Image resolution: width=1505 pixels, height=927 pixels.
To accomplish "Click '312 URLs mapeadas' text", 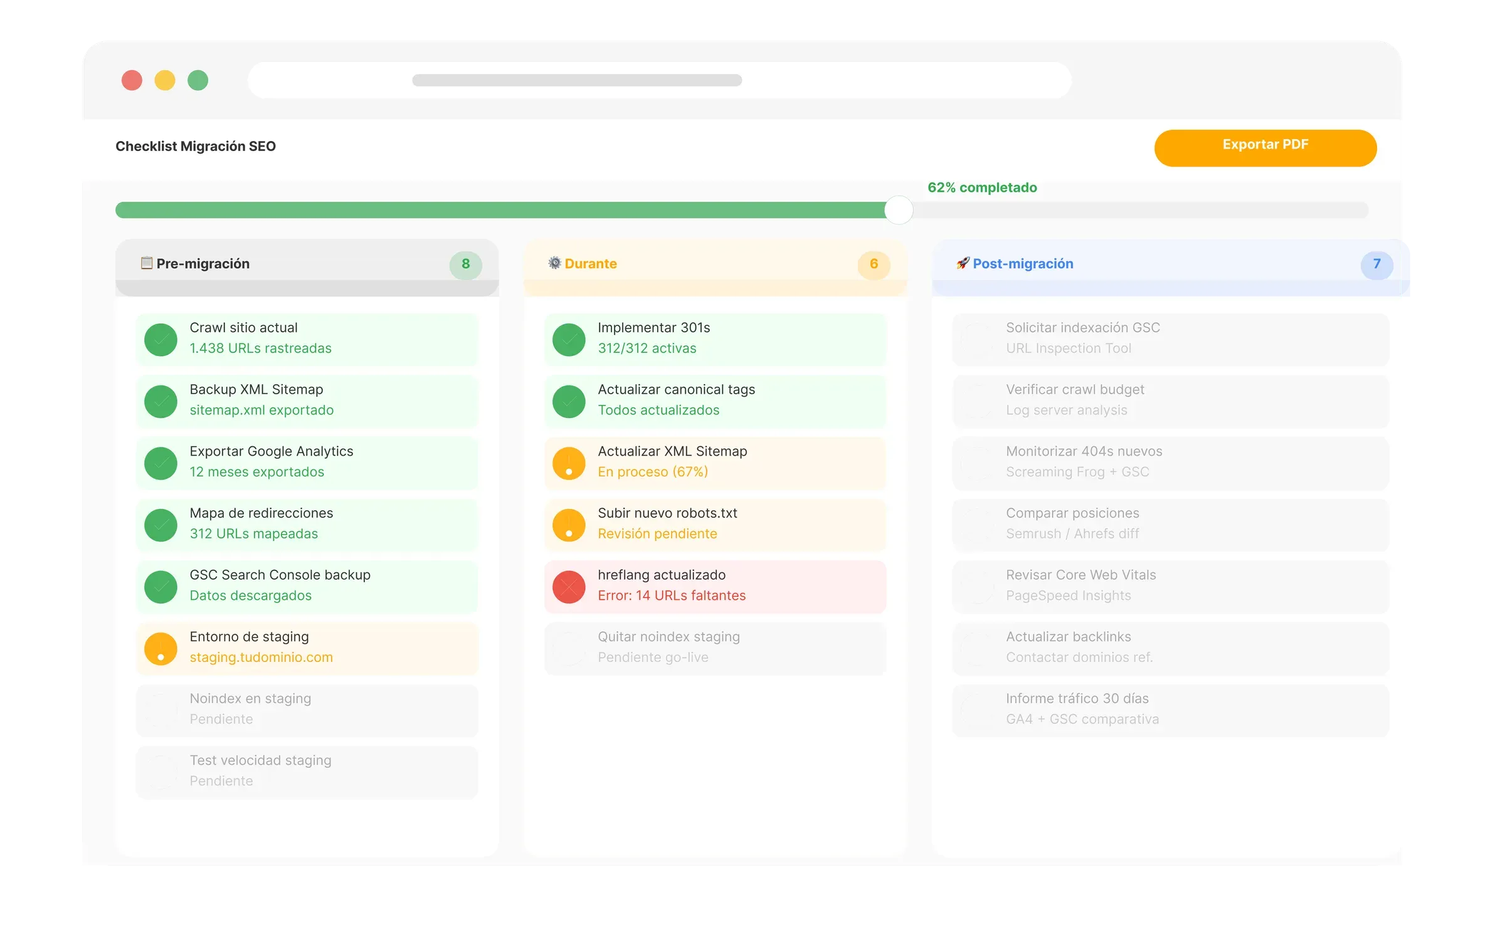I will 253,534.
